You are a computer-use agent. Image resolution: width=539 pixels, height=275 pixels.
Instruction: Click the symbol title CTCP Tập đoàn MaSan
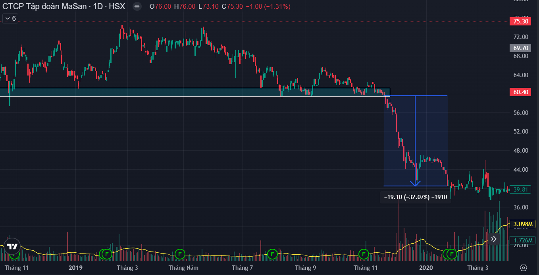45,7
